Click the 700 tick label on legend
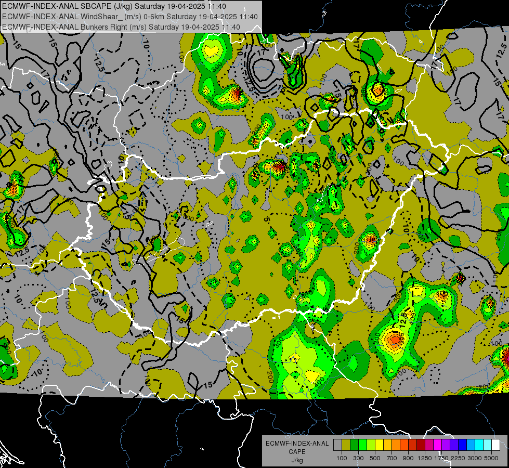This screenshot has width=509, height=468. tap(392, 458)
